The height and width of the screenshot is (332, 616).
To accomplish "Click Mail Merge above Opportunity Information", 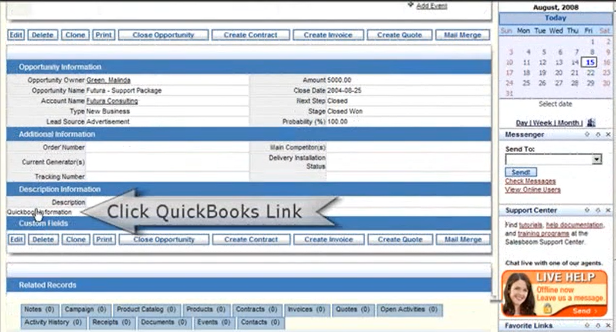I will (462, 35).
